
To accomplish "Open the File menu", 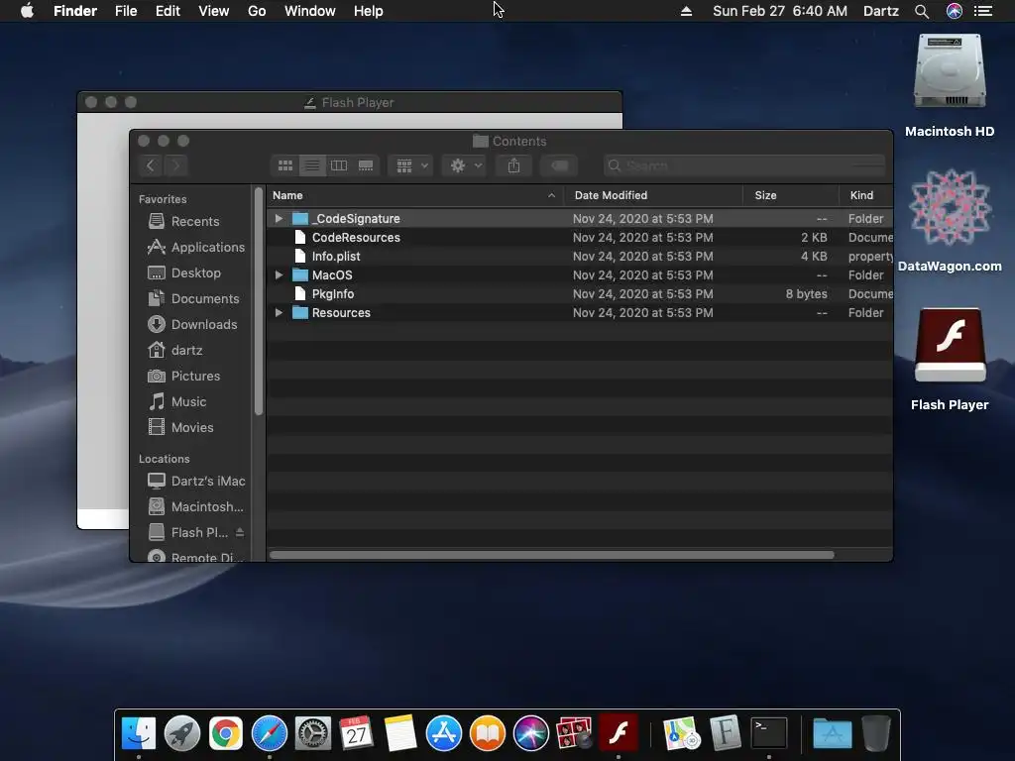I will point(126,11).
